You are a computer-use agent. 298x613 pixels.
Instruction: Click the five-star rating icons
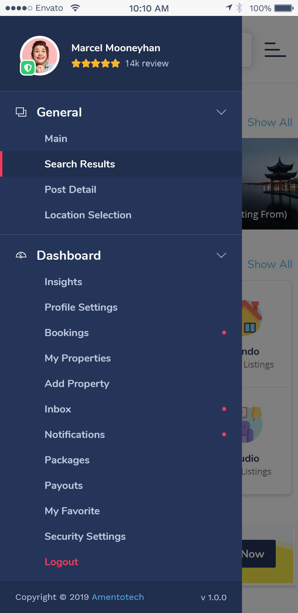[x=96, y=63]
